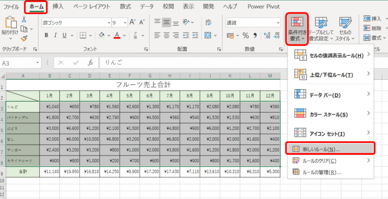Click the 条件付き書式 button
Image resolution: width=388 pixels, height=199 pixels.
297,29
